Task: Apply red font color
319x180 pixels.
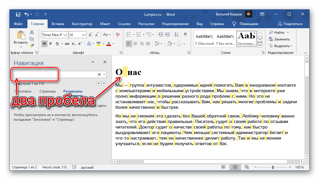Action: 109,44
